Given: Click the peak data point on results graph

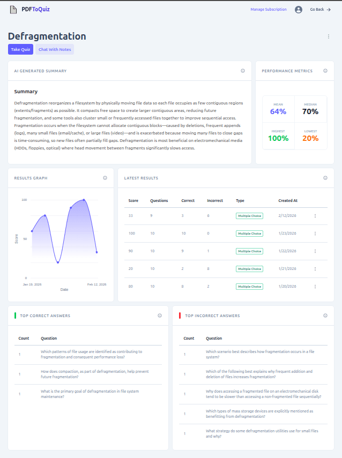Looking at the screenshot, I should [84, 200].
